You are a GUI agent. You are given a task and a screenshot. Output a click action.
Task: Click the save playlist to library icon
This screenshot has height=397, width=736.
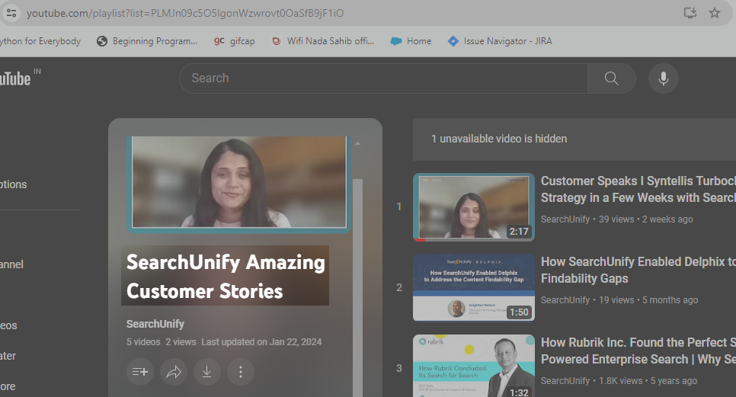pyautogui.click(x=140, y=372)
